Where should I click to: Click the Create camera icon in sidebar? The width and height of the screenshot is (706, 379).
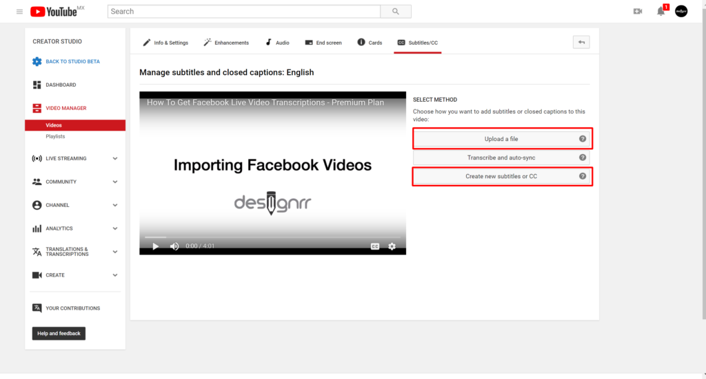pos(37,275)
